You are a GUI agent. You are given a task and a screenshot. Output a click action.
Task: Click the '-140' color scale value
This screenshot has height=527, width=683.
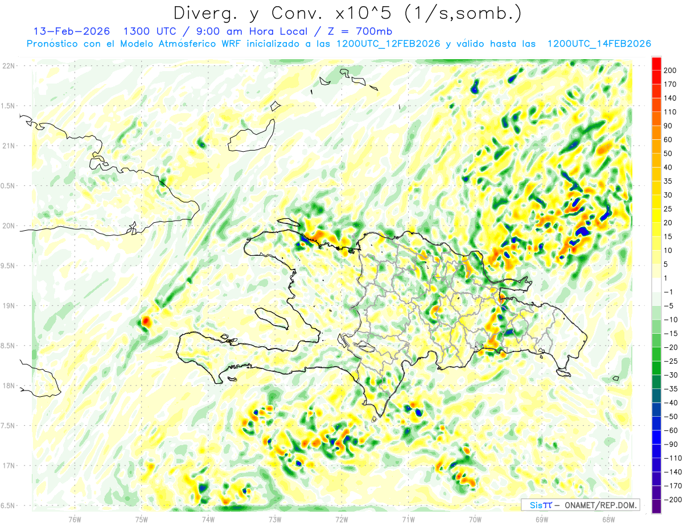pos(673,472)
